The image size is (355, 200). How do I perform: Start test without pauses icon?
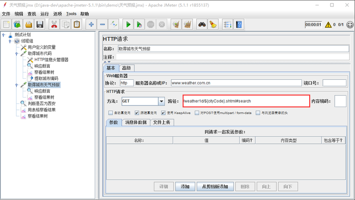139,25
